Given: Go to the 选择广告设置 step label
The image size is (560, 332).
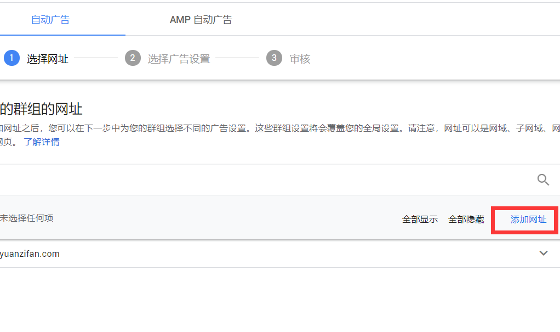Looking at the screenshot, I should [179, 59].
